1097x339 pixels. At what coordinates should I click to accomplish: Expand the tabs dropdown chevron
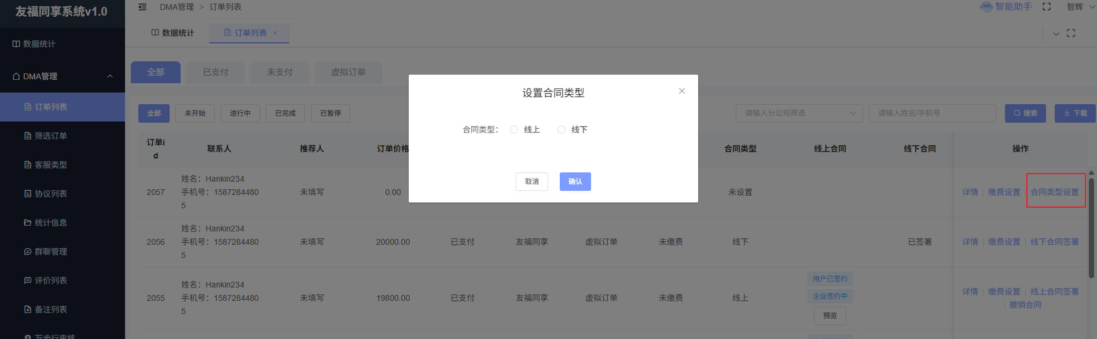(1056, 34)
